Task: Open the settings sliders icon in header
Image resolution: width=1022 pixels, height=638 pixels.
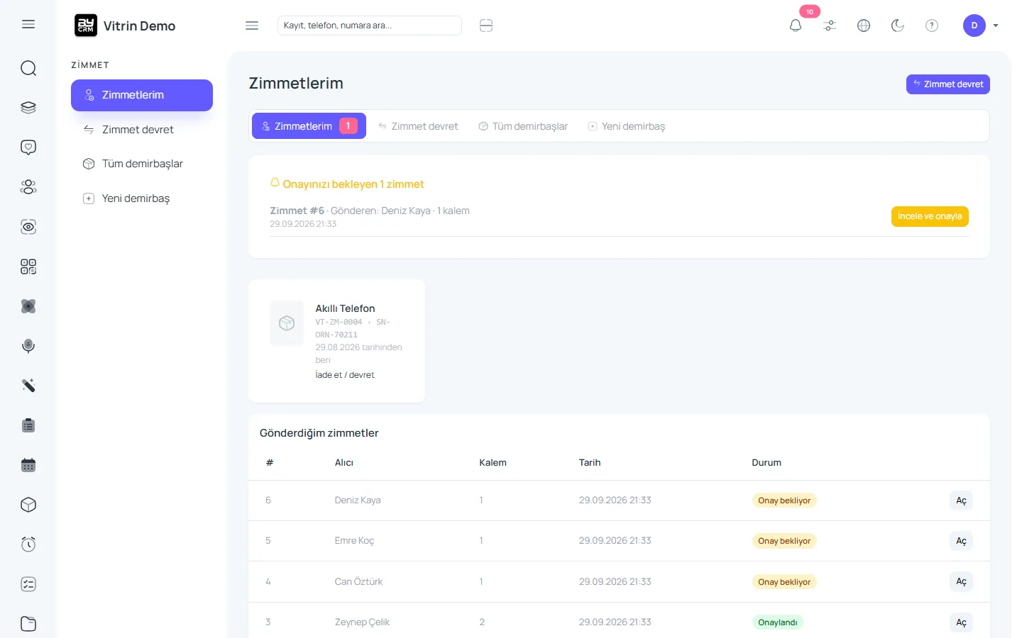Action: 830,26
